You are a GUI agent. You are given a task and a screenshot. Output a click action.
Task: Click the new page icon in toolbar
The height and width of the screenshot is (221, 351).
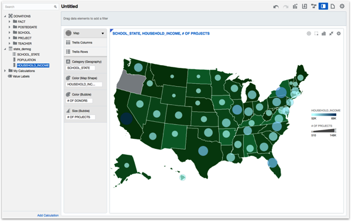tap(333, 6)
